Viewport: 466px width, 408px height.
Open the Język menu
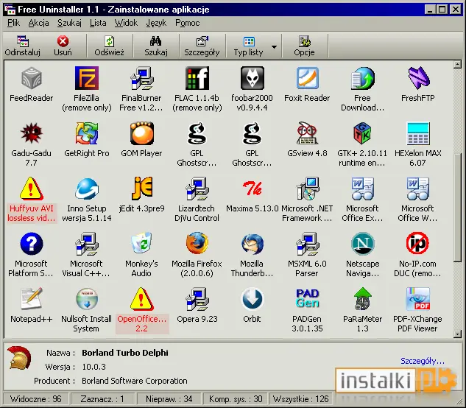pos(156,23)
